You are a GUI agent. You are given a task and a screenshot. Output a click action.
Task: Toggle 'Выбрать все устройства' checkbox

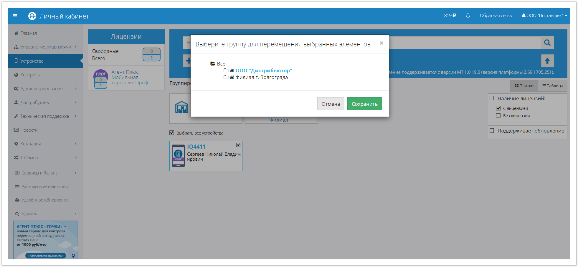click(x=172, y=133)
